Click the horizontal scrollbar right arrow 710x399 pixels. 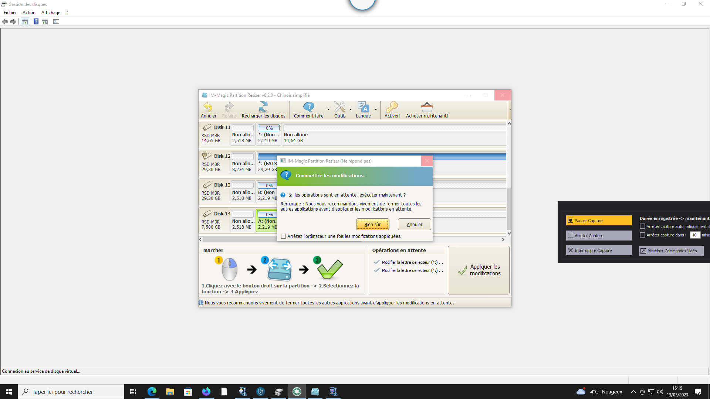point(503,239)
